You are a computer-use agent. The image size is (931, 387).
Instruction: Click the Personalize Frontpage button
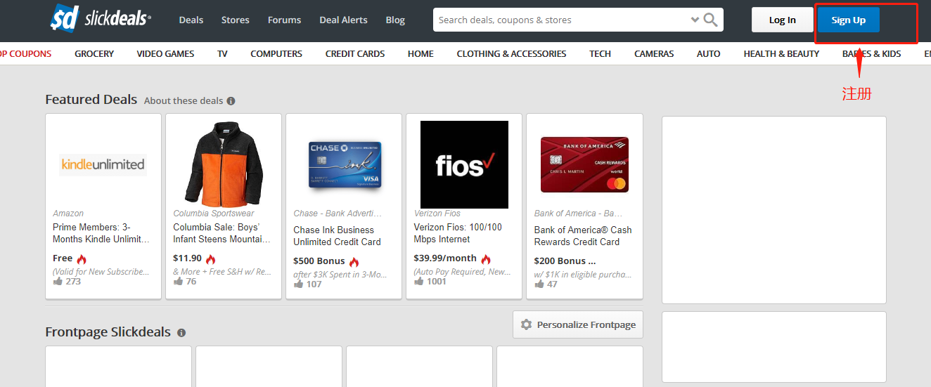(577, 324)
